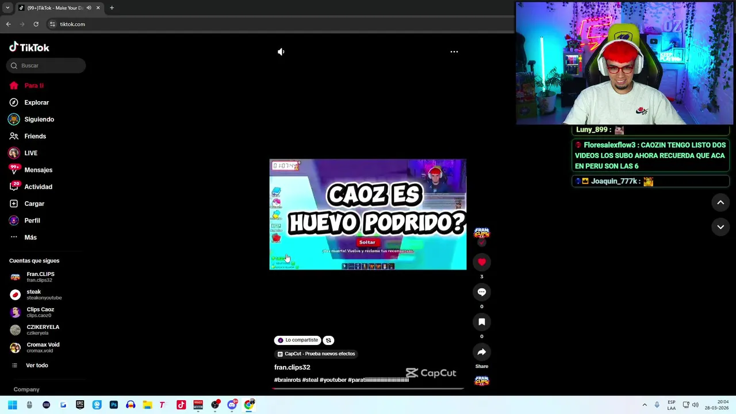
Task: Open the tab search dropdown
Action: 7,8
